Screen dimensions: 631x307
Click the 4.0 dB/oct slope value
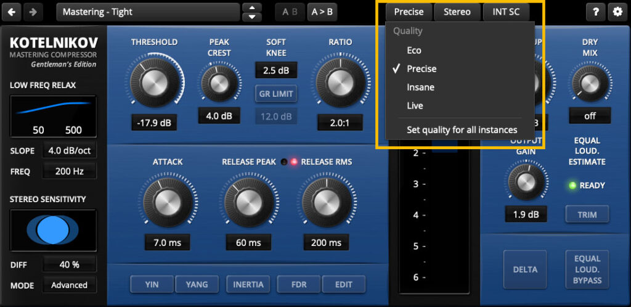(x=70, y=151)
